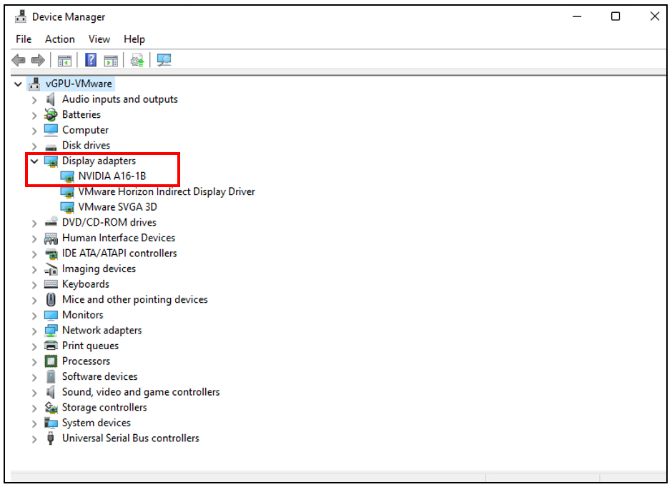Collapse the vGPU-VMware root node
Screen dimensions: 672x487
tap(19, 84)
